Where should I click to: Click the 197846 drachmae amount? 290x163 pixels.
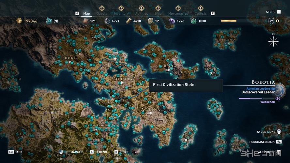click(x=31, y=21)
